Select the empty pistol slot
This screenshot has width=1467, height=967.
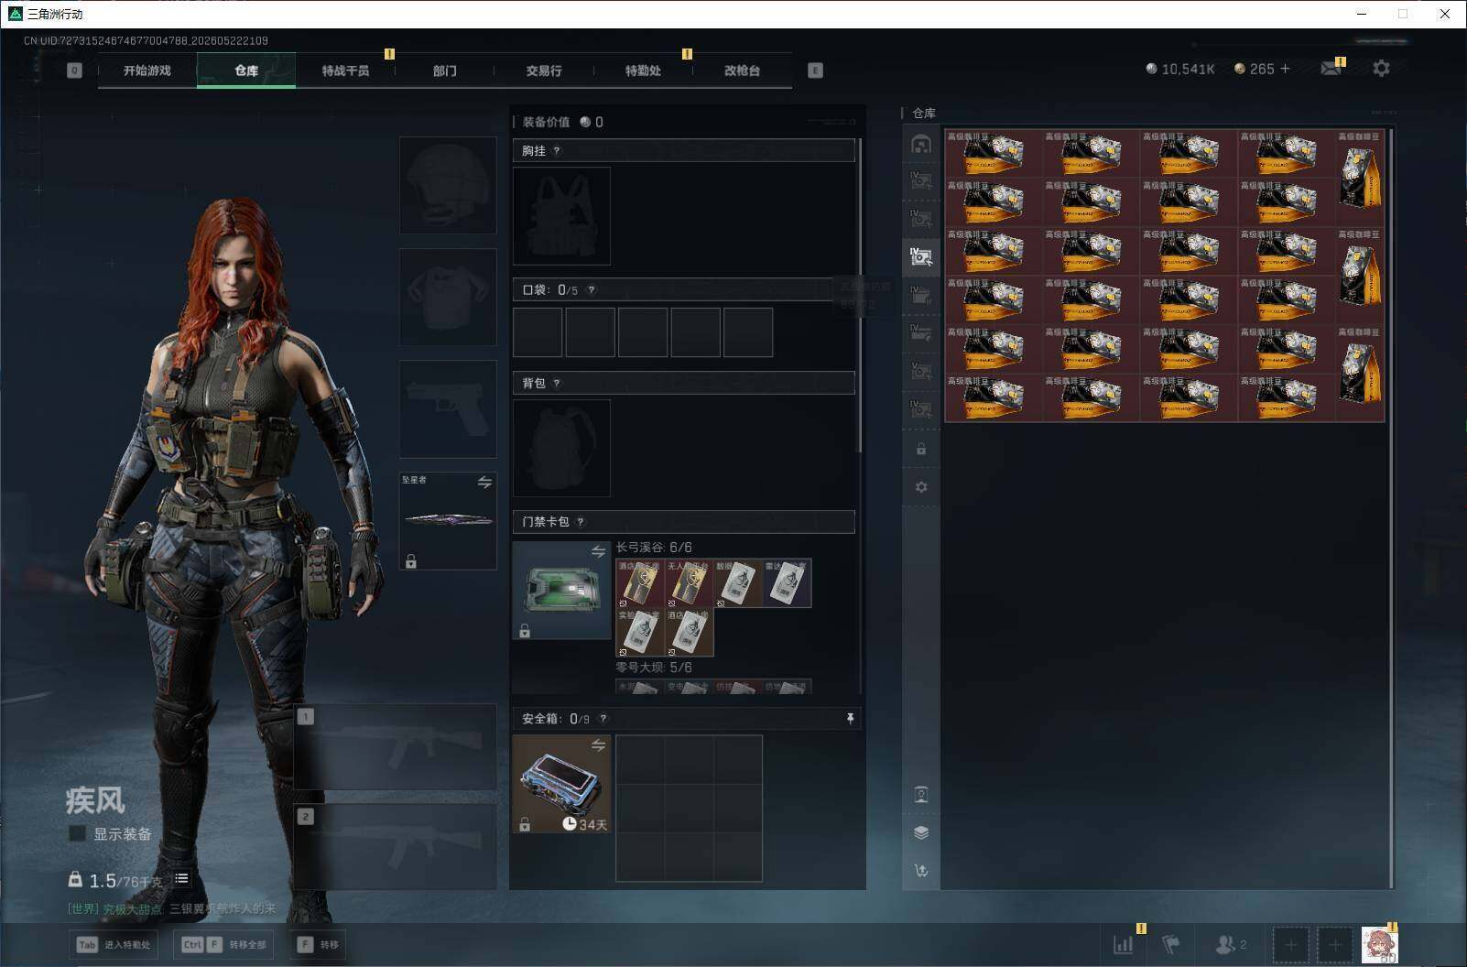click(x=448, y=408)
